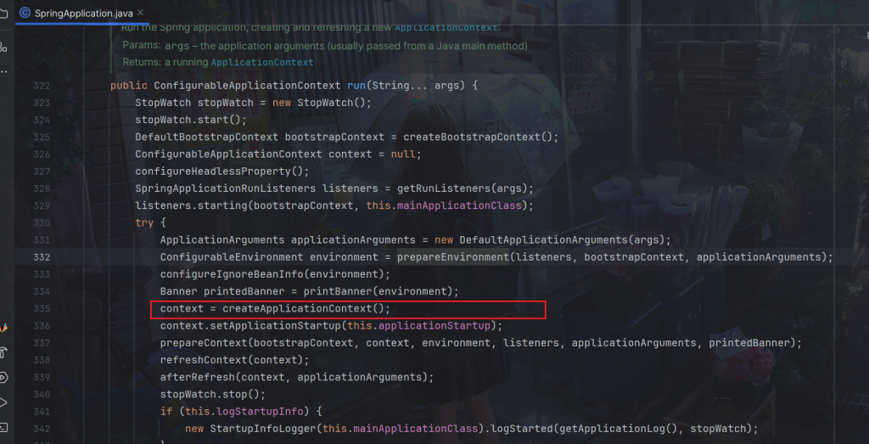Open the Structure tool window icon
869x444 pixels.
(3, 47)
